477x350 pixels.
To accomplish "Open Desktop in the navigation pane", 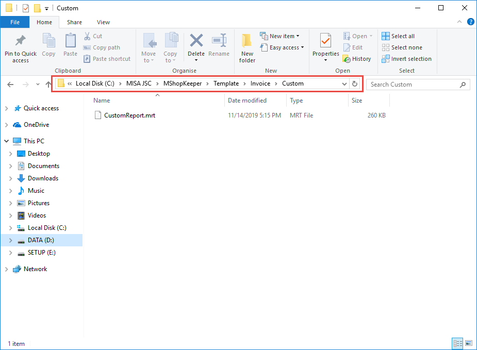I will 39,154.
